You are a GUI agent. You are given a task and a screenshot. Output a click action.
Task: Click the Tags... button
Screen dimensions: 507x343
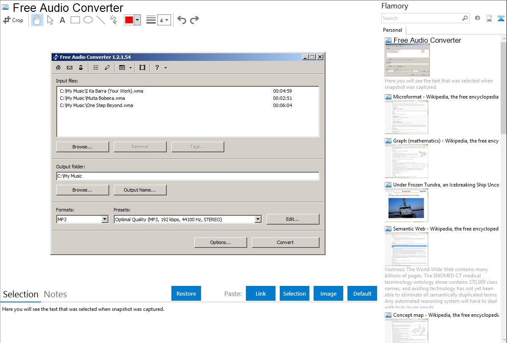(198, 147)
